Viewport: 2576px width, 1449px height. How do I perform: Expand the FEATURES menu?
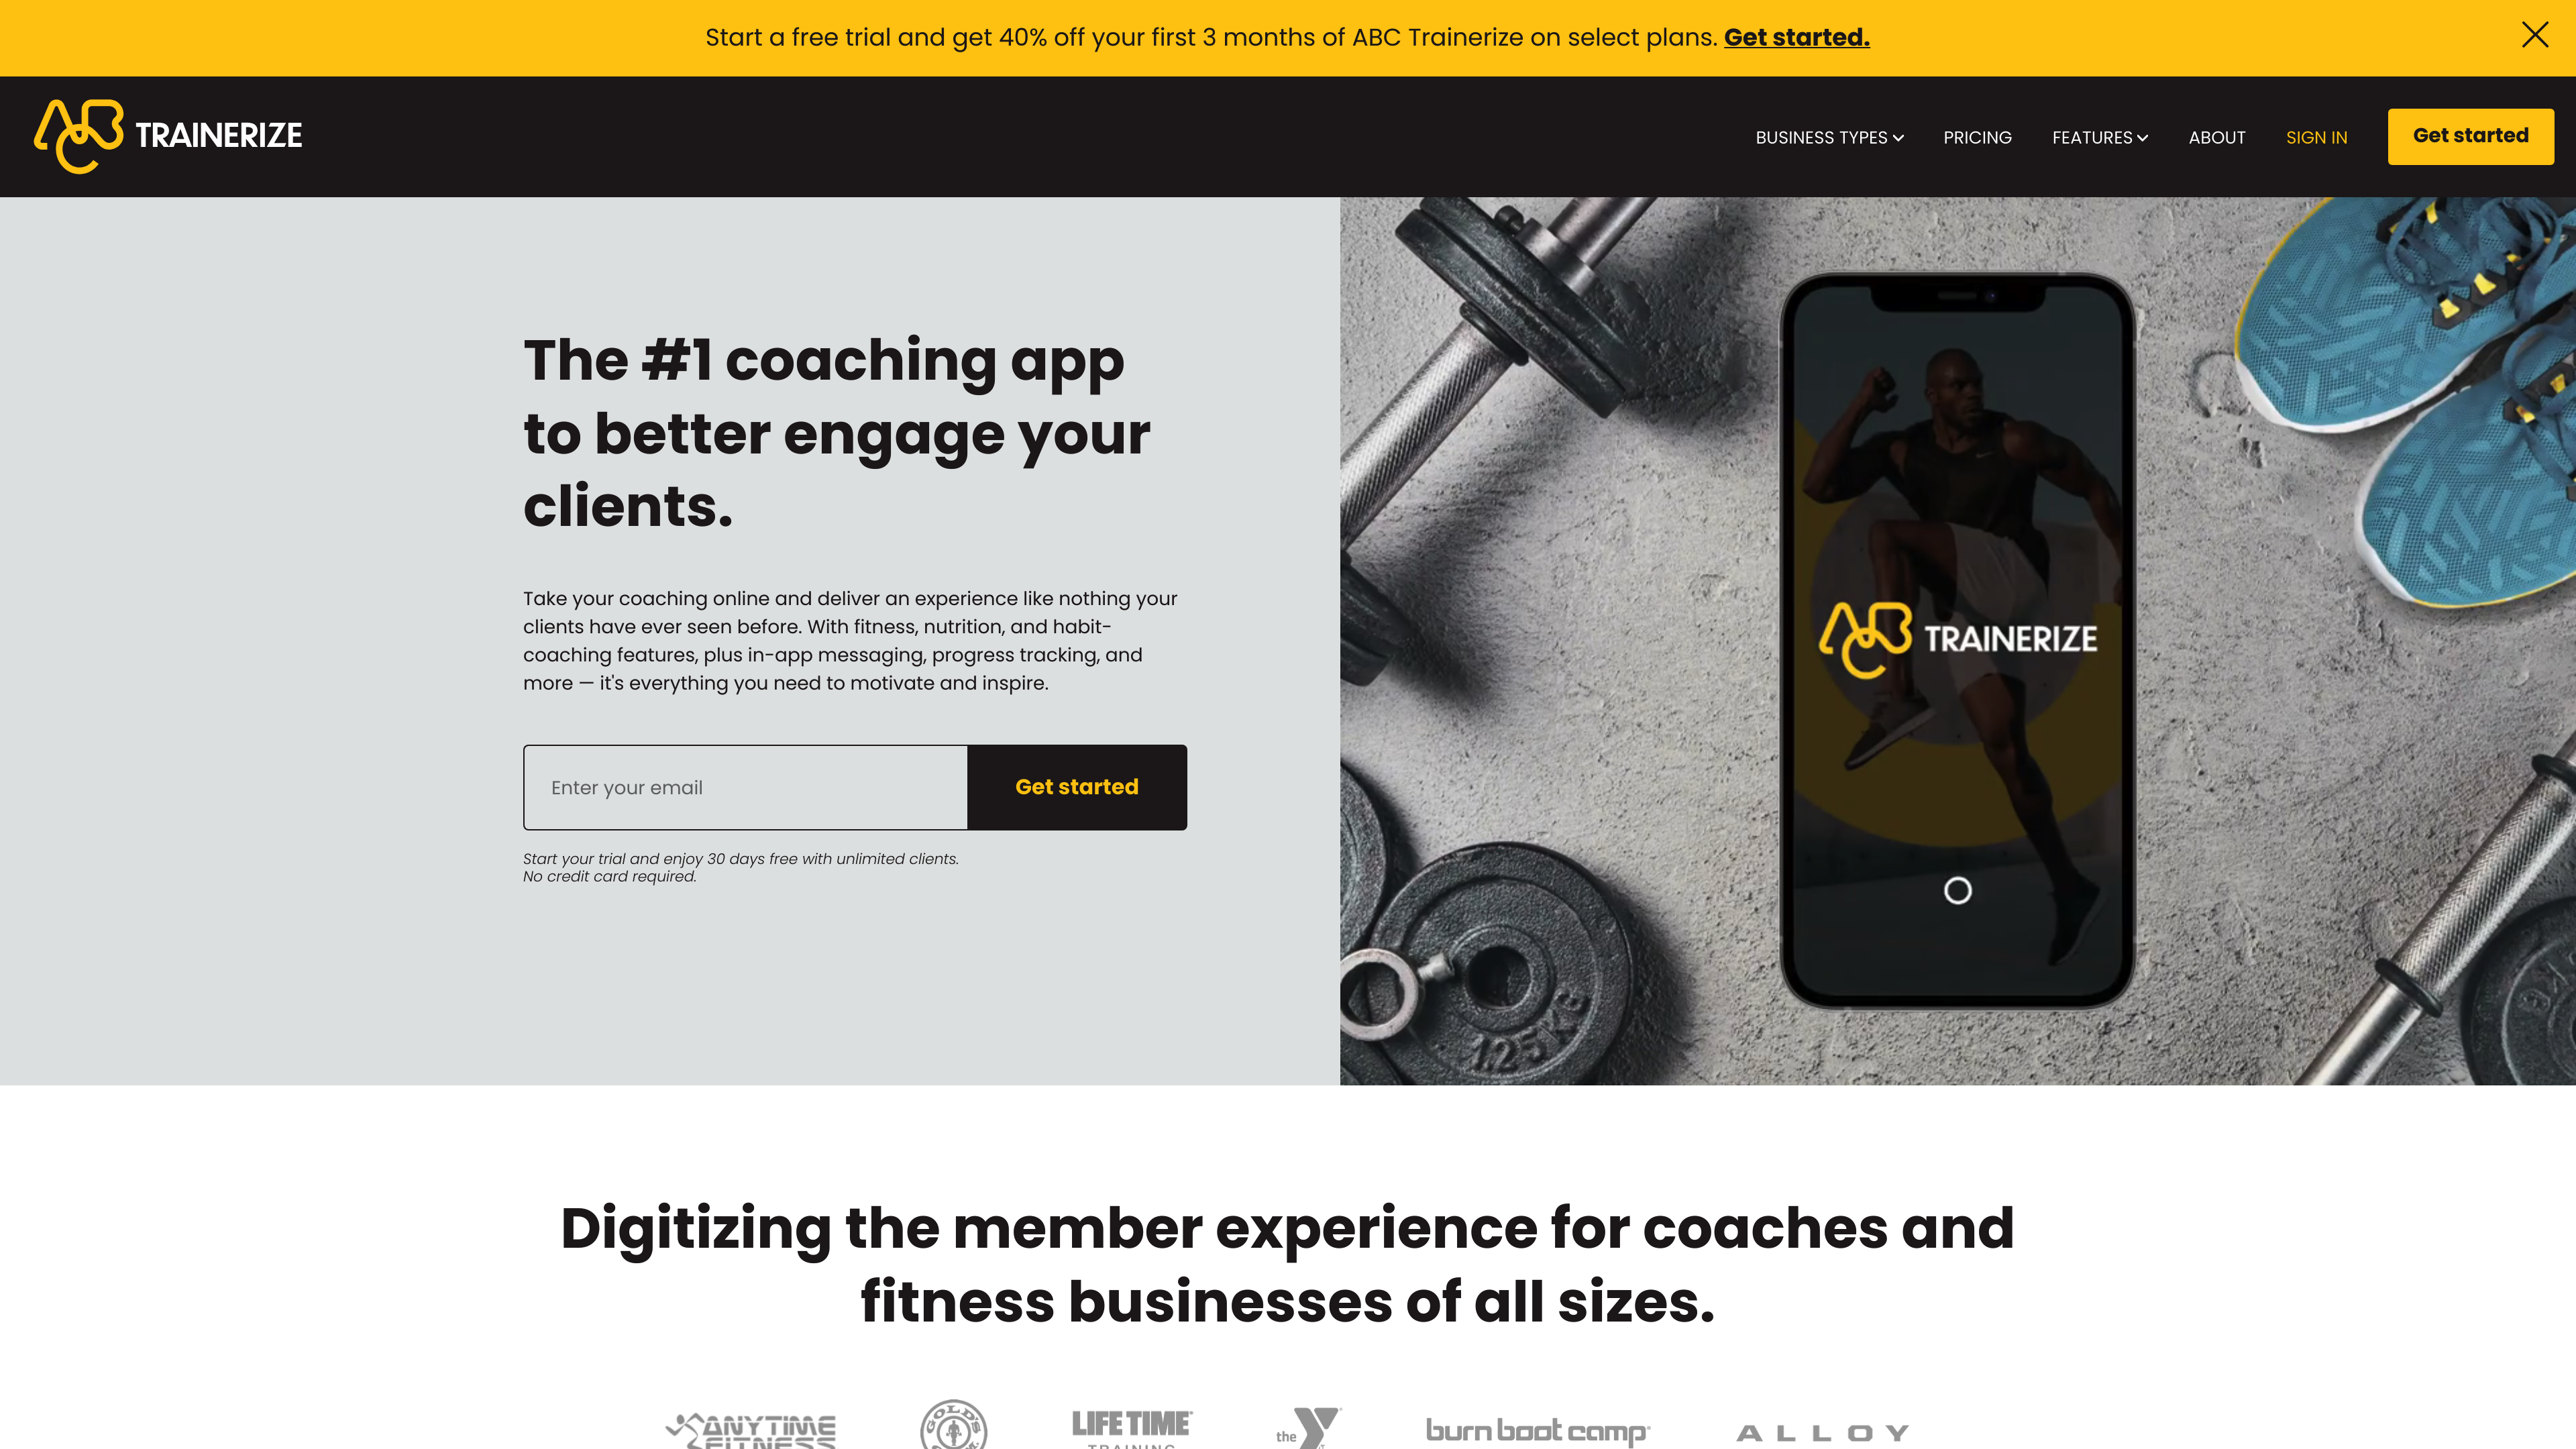pos(2100,136)
